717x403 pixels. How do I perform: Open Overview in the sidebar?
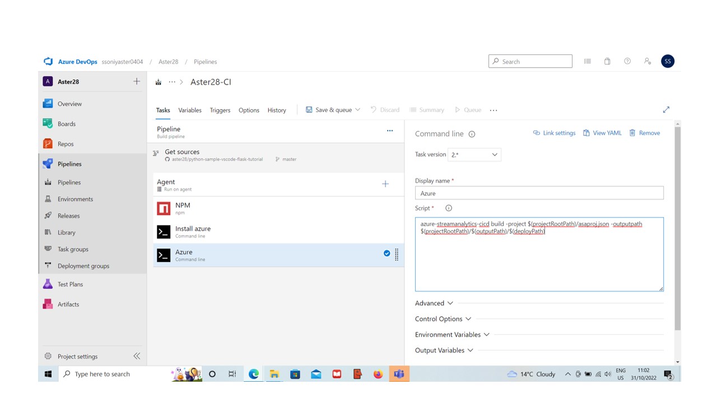point(69,104)
